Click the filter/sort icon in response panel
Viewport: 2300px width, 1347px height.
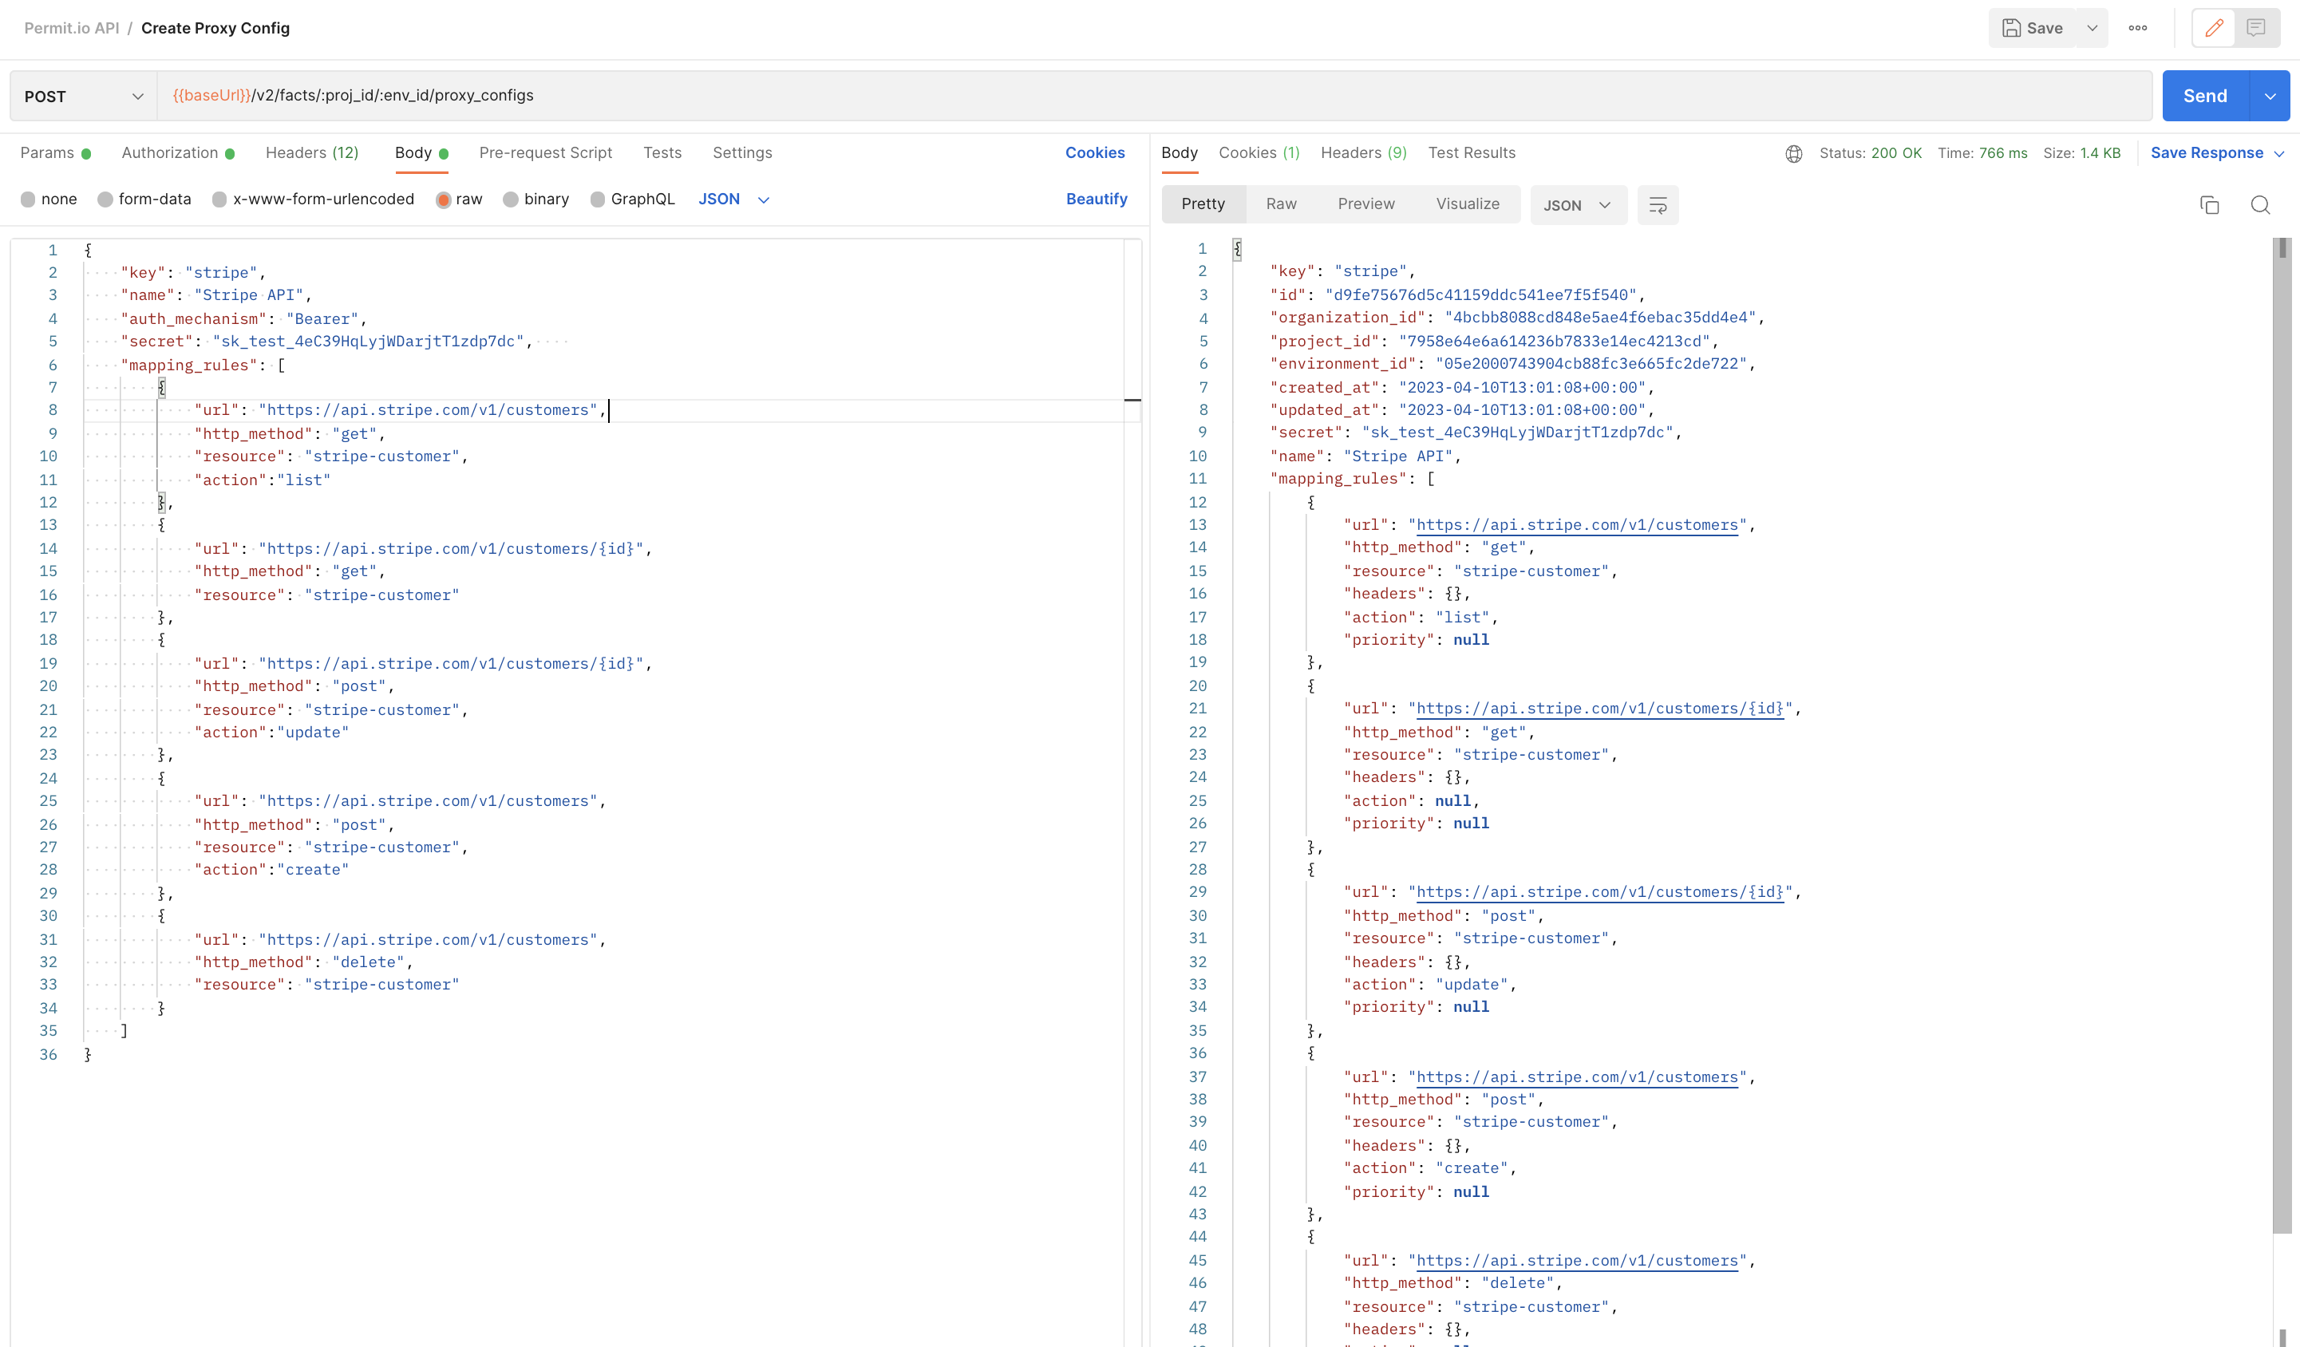(1658, 203)
